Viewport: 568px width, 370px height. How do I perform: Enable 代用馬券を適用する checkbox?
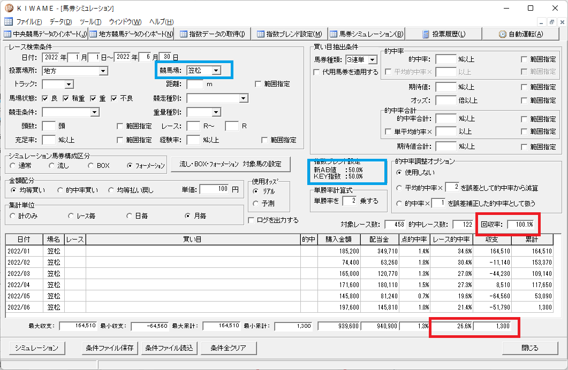click(x=316, y=72)
